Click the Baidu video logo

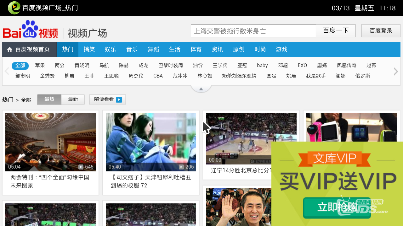pyautogui.click(x=30, y=30)
